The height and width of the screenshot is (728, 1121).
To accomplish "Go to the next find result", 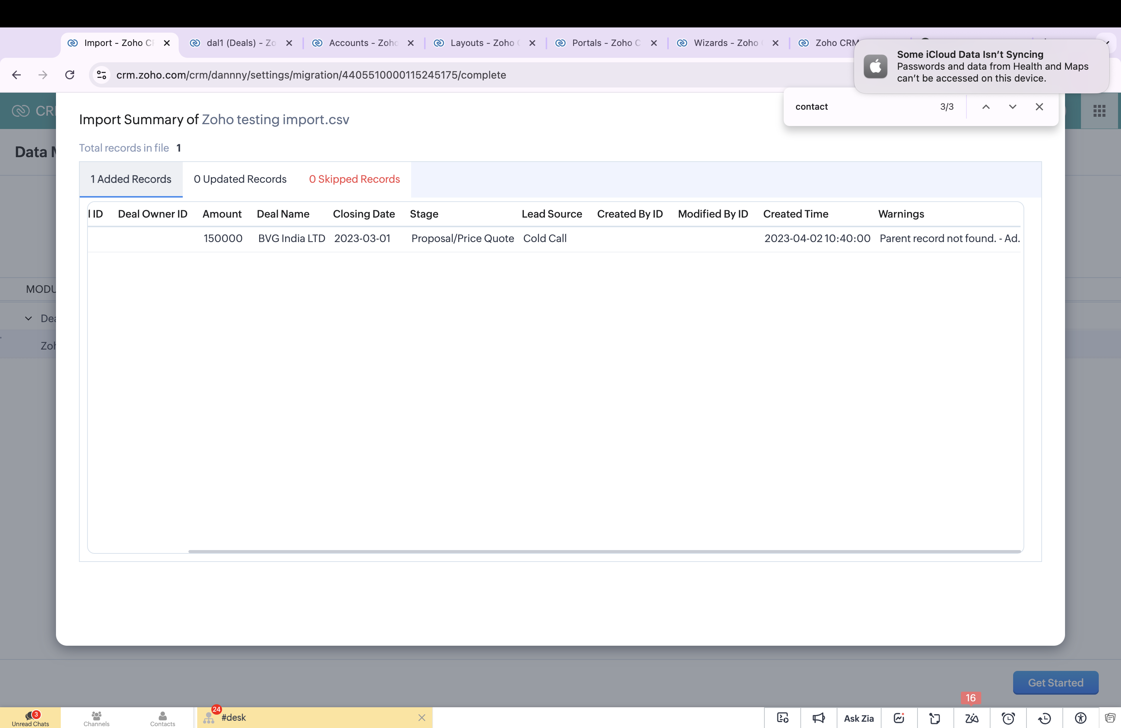I will point(1012,107).
